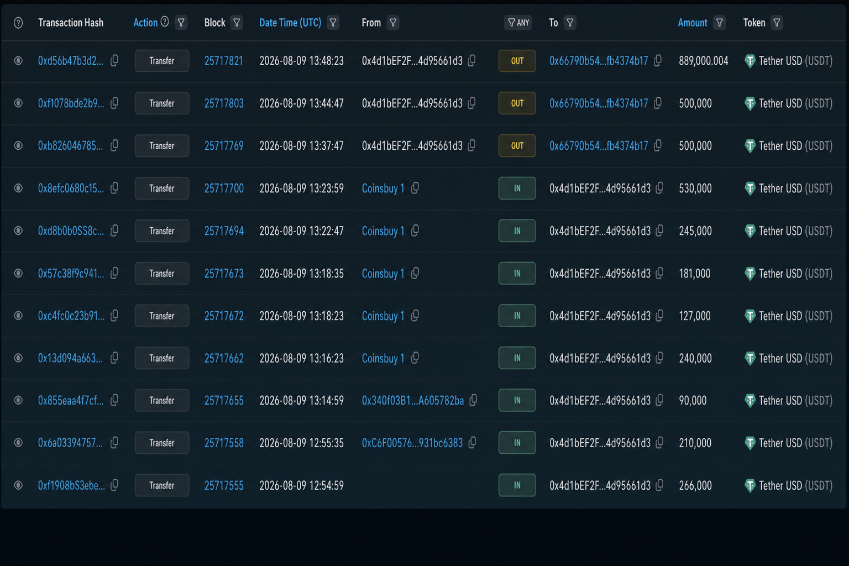Screen dimensions: 849x566
Task: Copy transaction hash 0xf1078bde2b9...
Action: [114, 103]
